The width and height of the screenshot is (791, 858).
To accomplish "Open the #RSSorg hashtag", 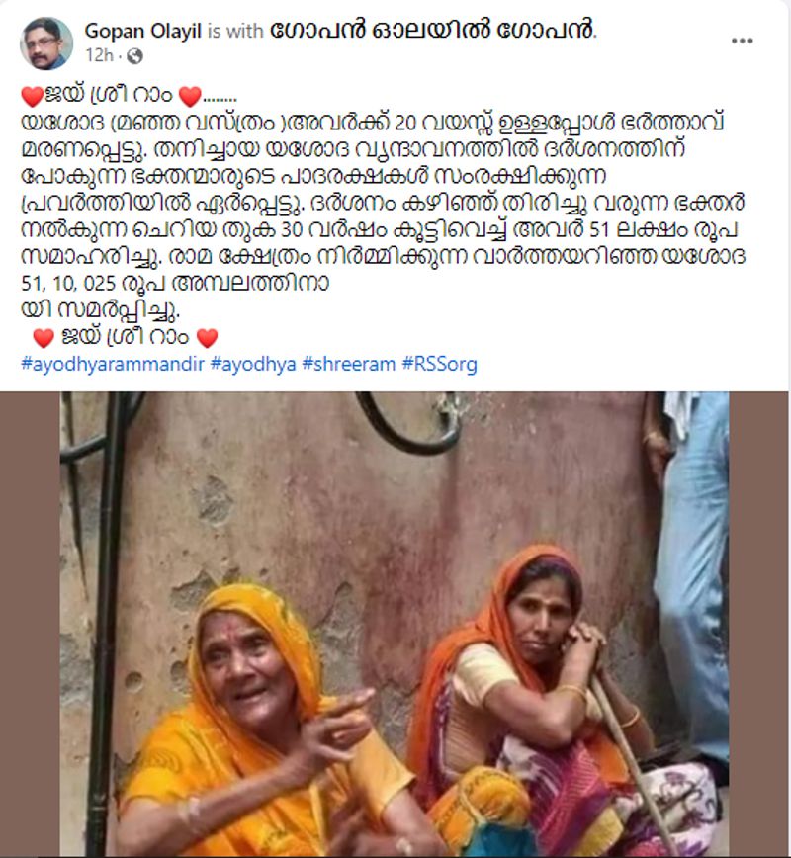I will coord(440,364).
